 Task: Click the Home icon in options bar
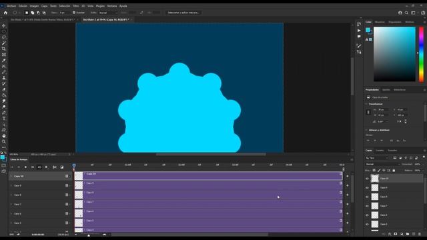click(x=5, y=13)
